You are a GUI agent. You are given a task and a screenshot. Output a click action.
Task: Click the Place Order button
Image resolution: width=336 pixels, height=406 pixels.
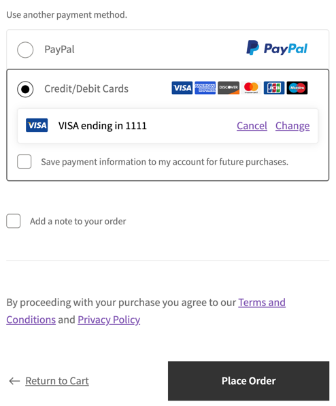click(248, 381)
